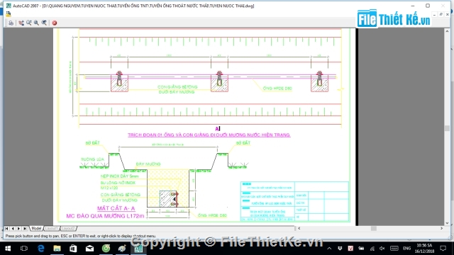Click the vertical scrollbar down arrow
Viewport: 454px width, 255px height.
(x=448, y=223)
